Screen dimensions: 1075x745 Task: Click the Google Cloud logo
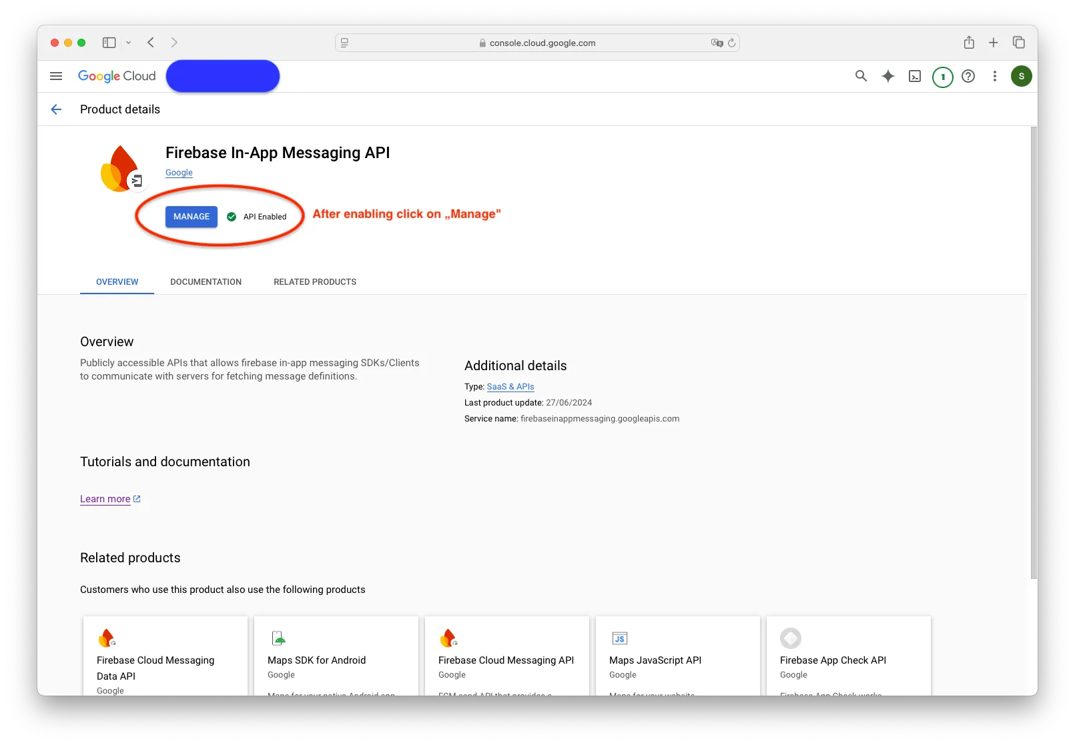tap(117, 76)
